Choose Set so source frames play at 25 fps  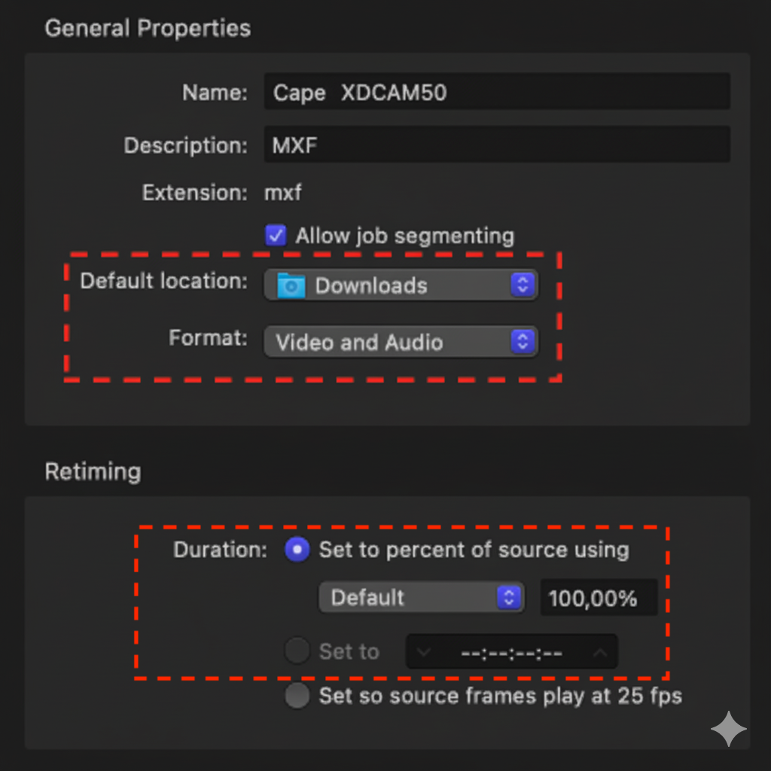click(x=297, y=696)
